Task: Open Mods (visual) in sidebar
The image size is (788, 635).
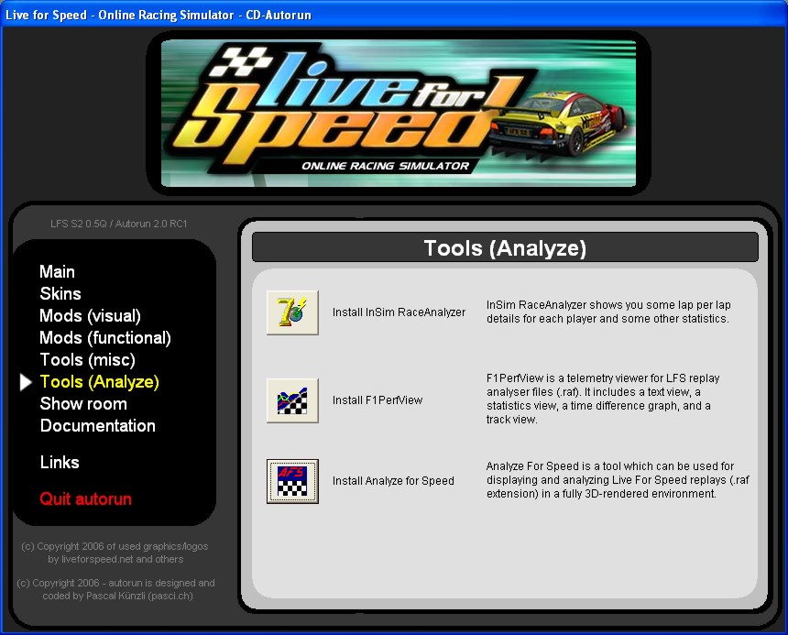Action: (90, 316)
